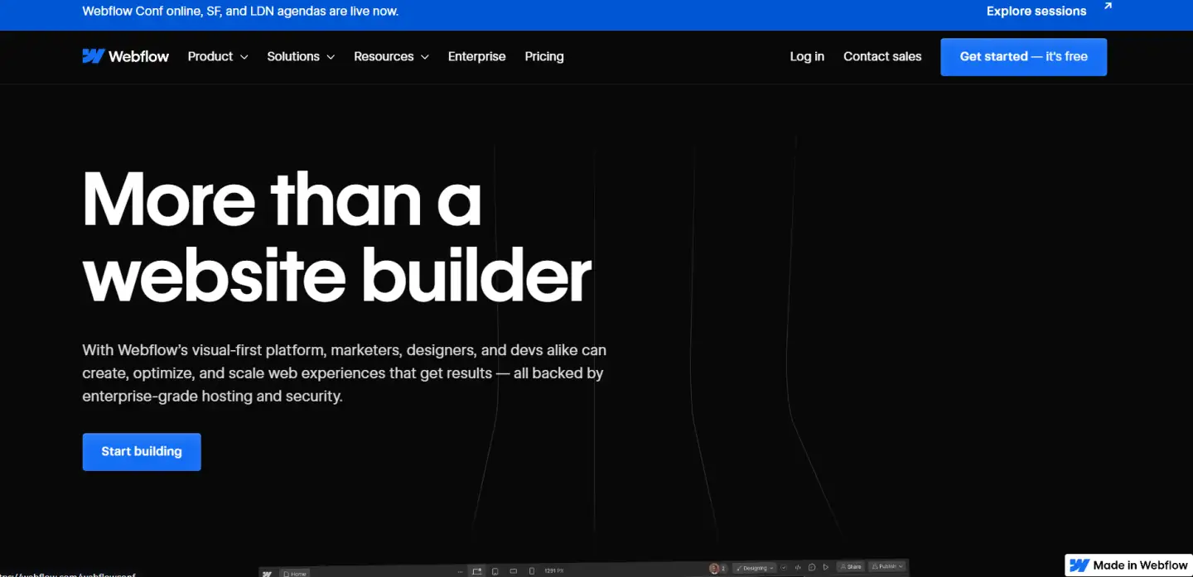Click the arrow icon beside Explore sessions
This screenshot has height=577, width=1193.
(1108, 7)
